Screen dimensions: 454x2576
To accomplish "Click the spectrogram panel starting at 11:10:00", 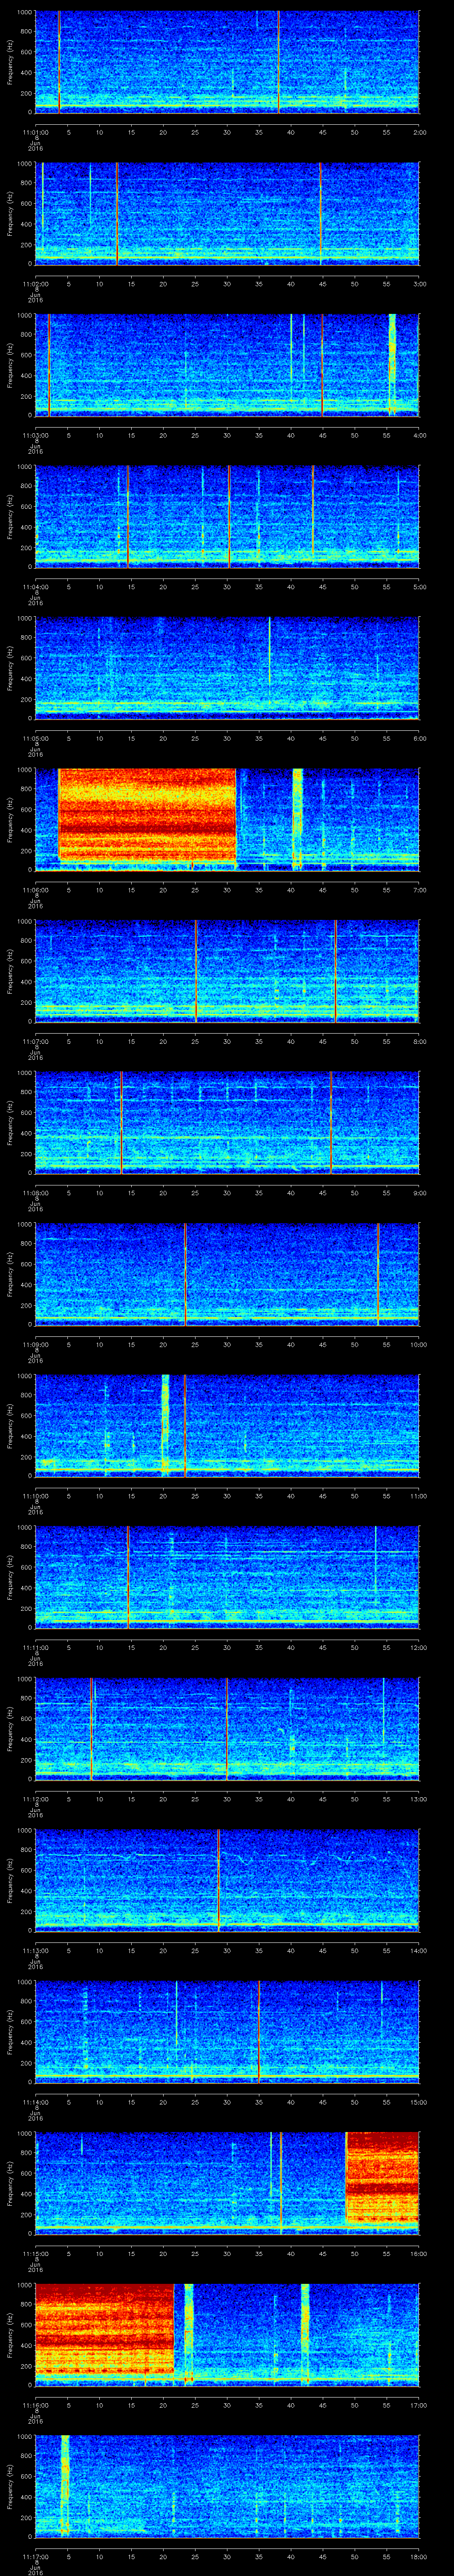I will 227,1425.
